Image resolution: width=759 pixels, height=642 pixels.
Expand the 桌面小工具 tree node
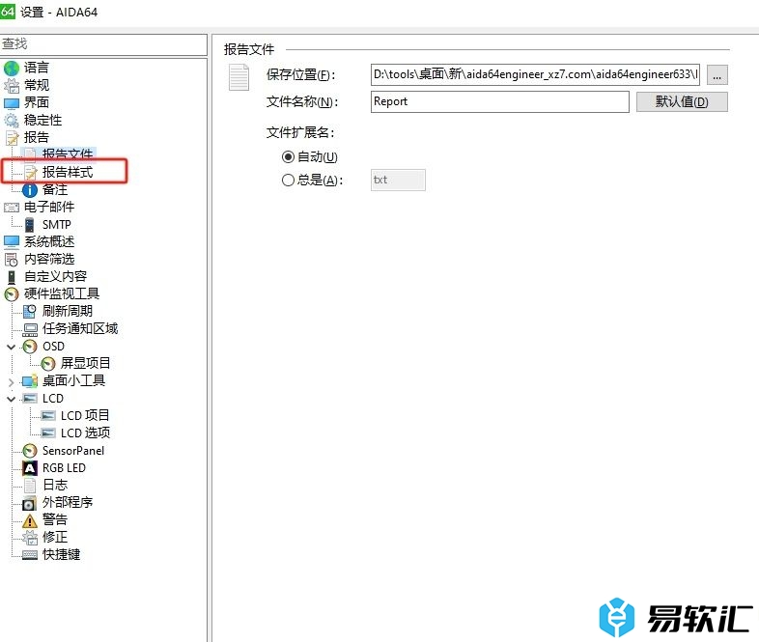[x=12, y=382]
